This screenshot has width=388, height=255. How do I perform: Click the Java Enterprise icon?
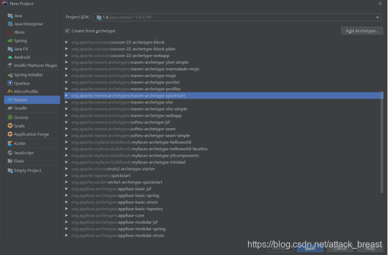point(10,24)
